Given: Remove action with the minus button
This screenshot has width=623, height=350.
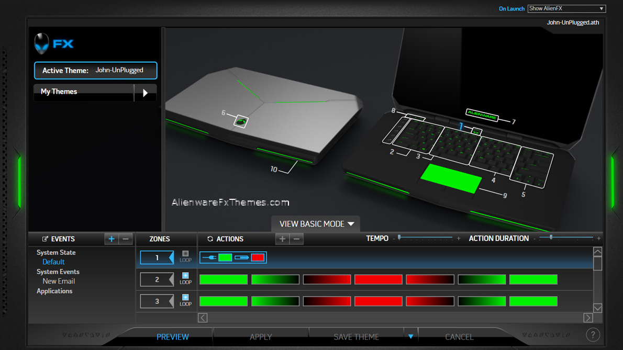Looking at the screenshot, I should (296, 239).
